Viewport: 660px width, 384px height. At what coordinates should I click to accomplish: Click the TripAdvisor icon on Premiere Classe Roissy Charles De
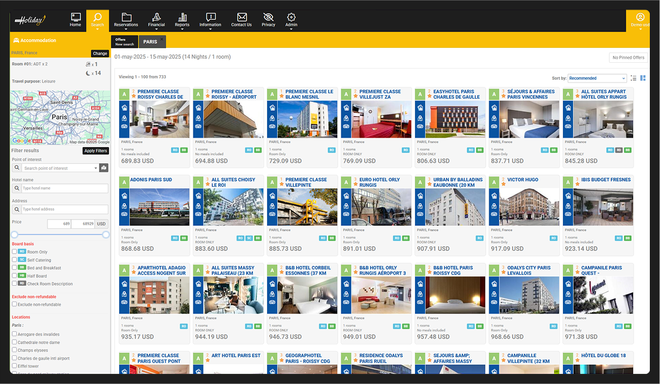(x=124, y=127)
